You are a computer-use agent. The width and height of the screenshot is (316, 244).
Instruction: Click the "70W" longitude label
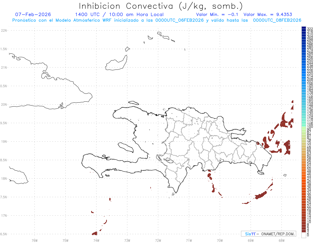(220, 240)
